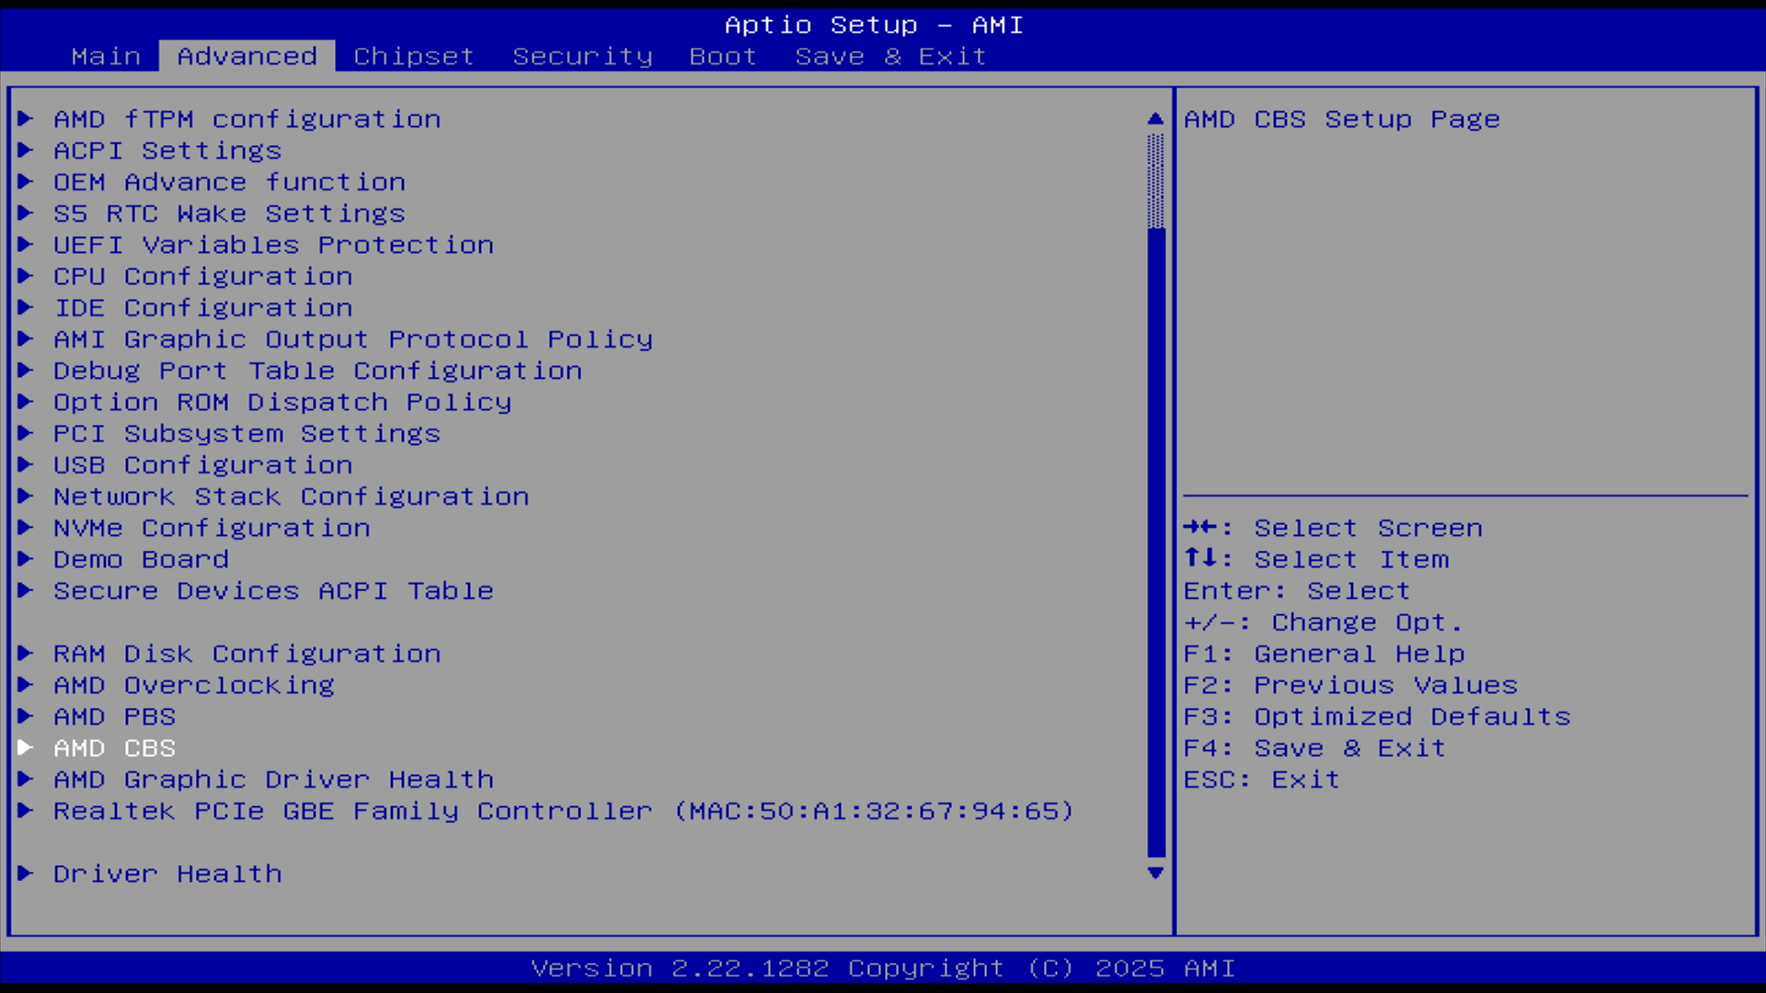Open the AMD Overclocking submenu
The width and height of the screenshot is (1766, 993).
(193, 685)
